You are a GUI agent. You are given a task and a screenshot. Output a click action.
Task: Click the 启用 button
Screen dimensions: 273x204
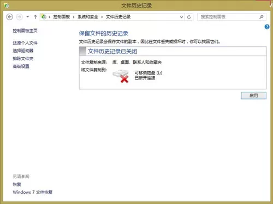click(x=253, y=96)
